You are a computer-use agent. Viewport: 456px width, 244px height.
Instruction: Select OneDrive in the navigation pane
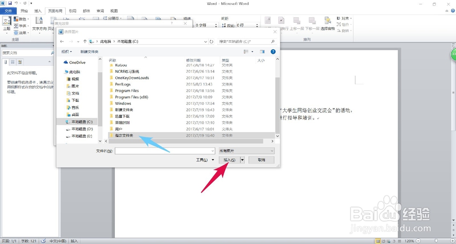click(74, 62)
